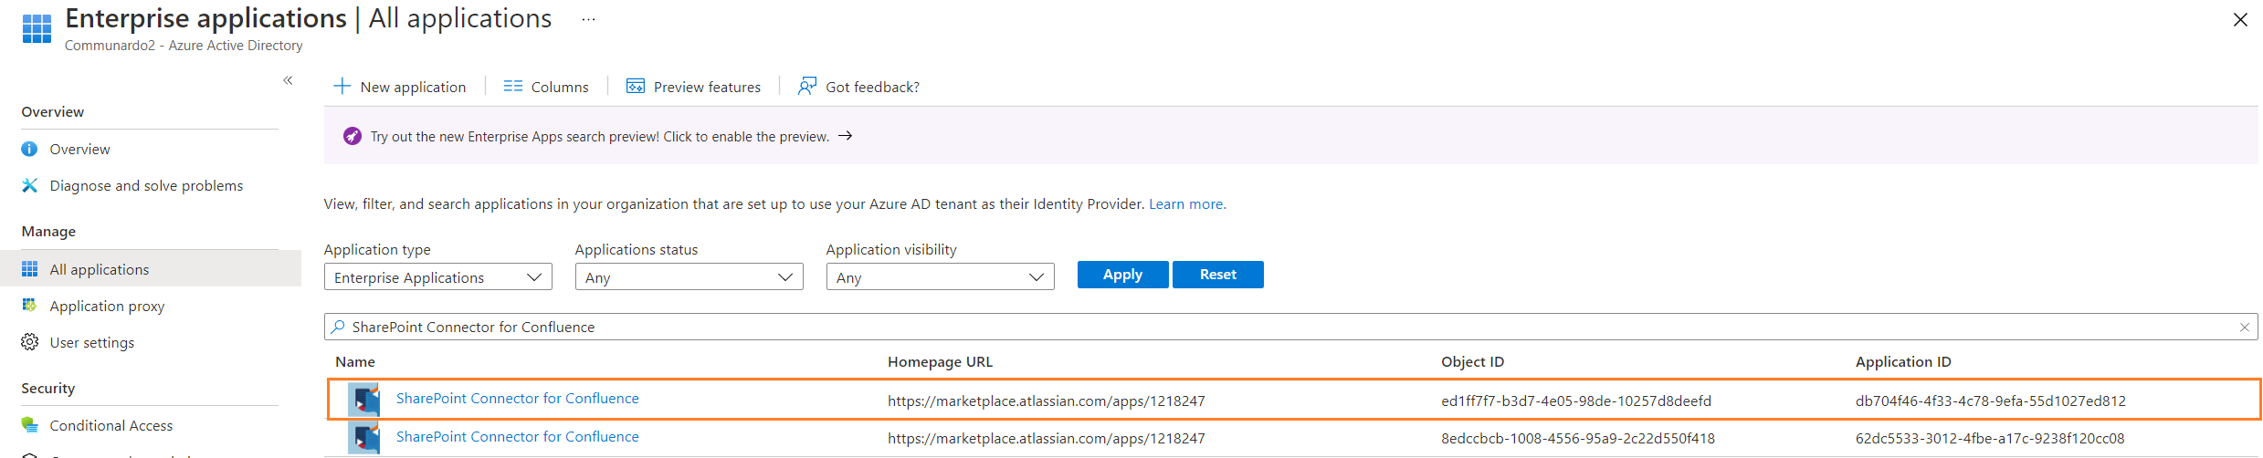This screenshot has height=458, width=2263.
Task: Click the arrow in preview banner
Action: (x=845, y=136)
